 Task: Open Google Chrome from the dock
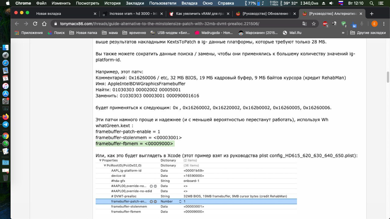point(5,136)
